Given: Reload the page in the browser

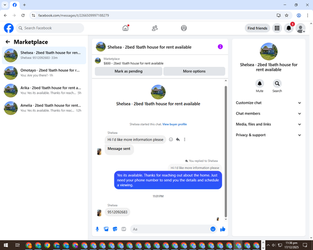Looking at the screenshot, I should point(23,16).
